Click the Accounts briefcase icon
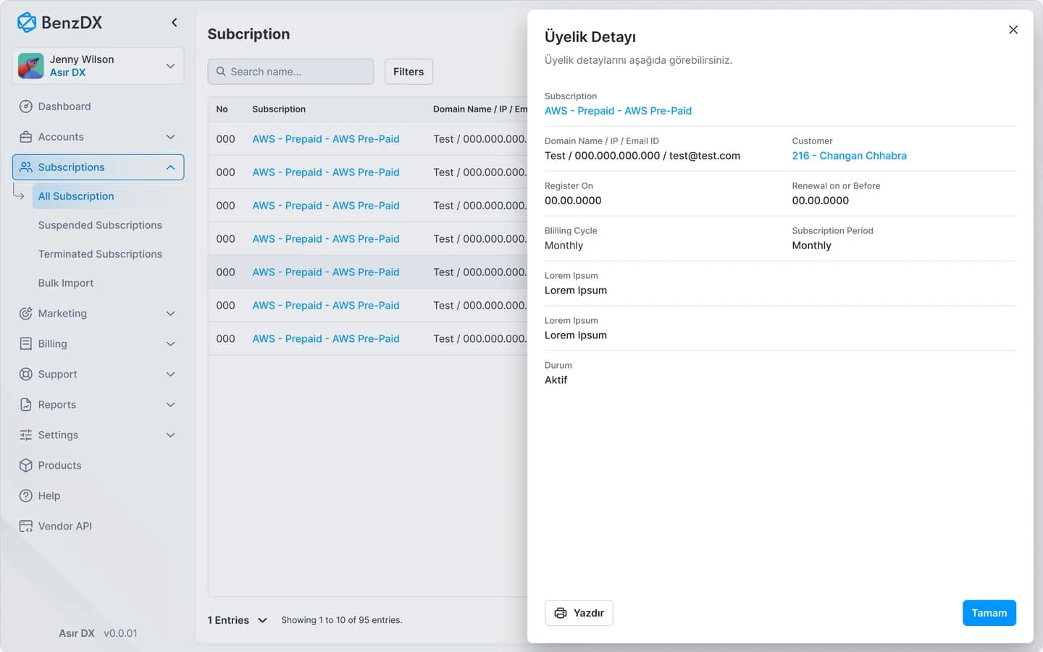1043x652 pixels. [26, 137]
